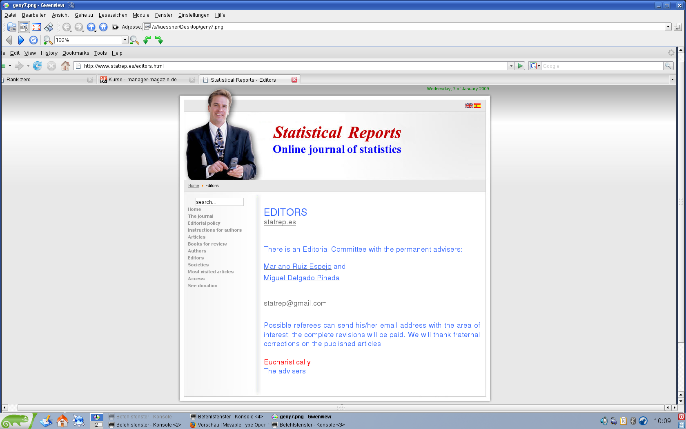This screenshot has height=429, width=686.
Task: Rotate image right with green arrow
Action: tap(159, 40)
